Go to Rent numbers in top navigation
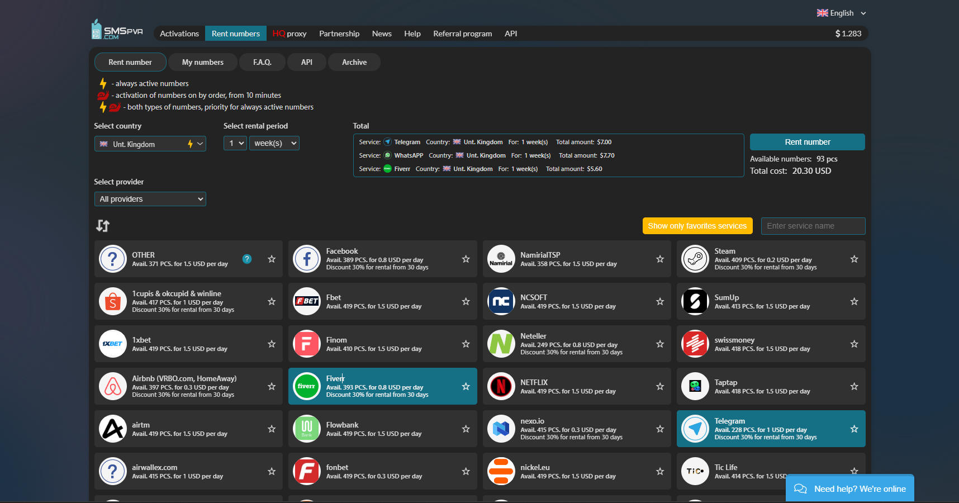Image resolution: width=959 pixels, height=503 pixels. click(x=236, y=34)
